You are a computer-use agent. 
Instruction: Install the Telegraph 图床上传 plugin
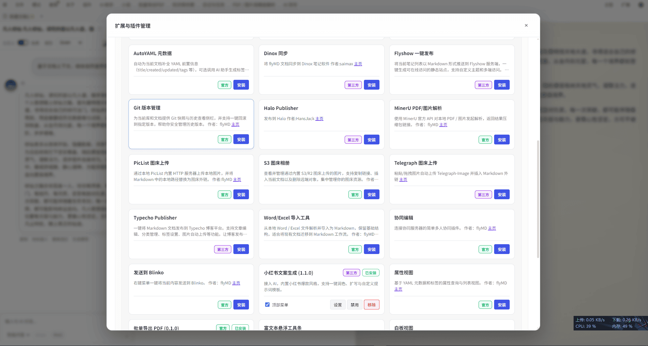pos(502,194)
